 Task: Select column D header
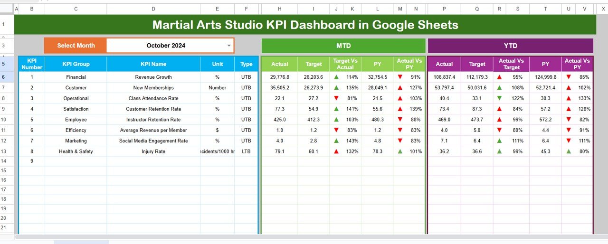(153, 9)
